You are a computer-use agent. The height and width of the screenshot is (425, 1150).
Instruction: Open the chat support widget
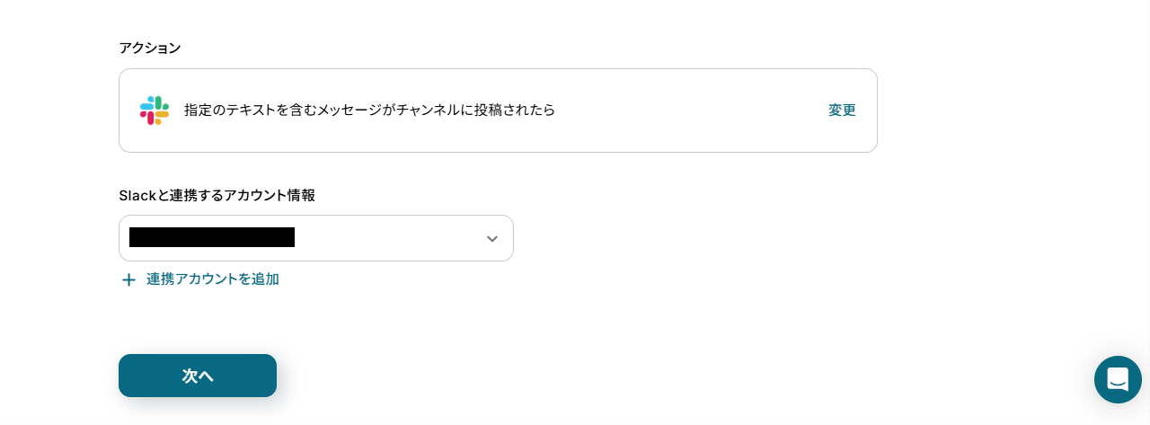(x=1118, y=379)
